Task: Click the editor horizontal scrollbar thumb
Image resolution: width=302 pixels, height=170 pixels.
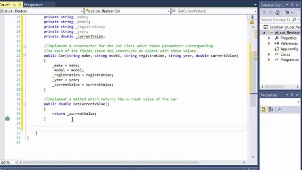Action: pos(110,162)
